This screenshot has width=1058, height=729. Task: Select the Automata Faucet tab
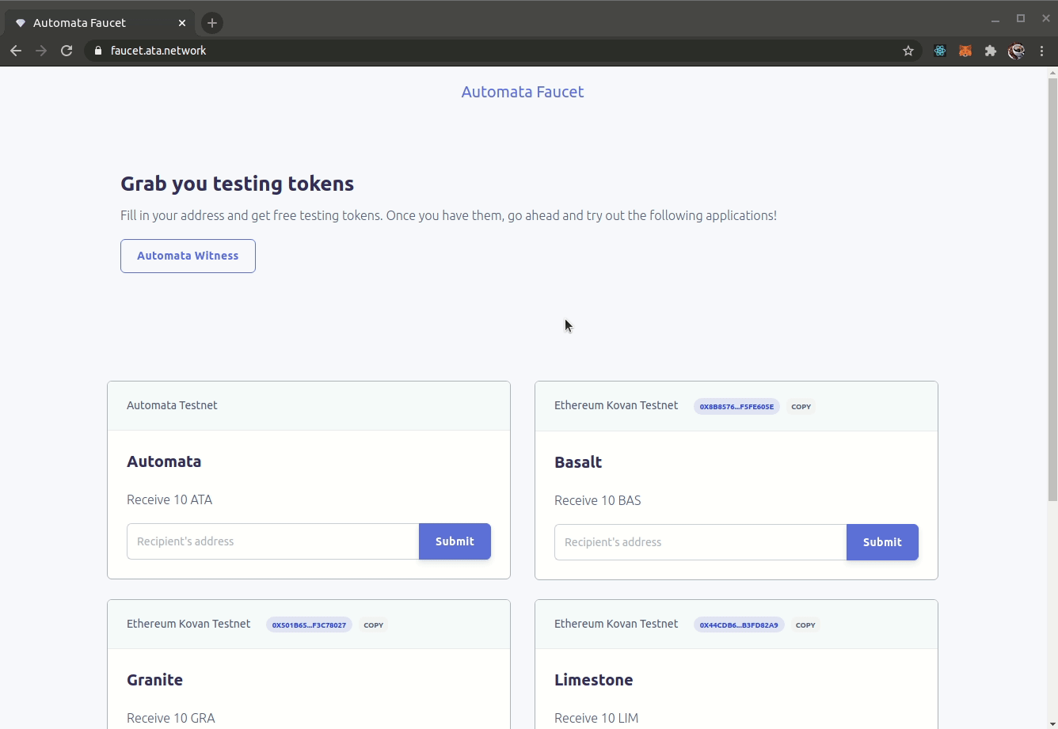(x=99, y=23)
